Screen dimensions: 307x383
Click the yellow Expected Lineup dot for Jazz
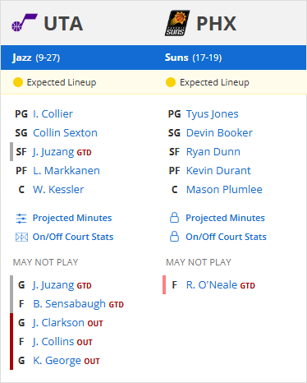click(x=18, y=82)
